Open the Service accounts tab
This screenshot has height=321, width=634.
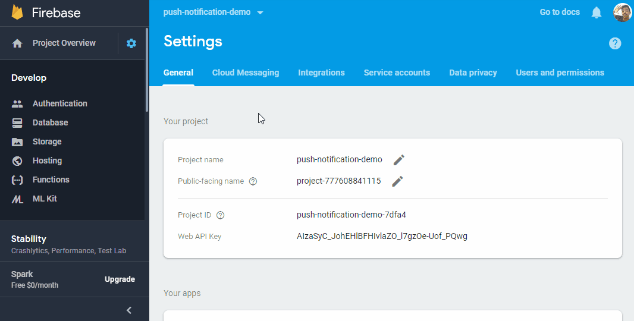tap(397, 73)
